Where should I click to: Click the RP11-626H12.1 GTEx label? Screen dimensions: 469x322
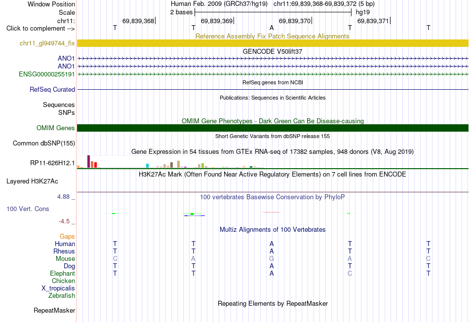[x=52, y=163]
